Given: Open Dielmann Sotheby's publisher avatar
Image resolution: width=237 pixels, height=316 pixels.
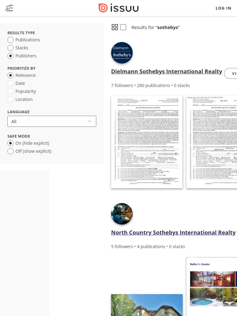Looking at the screenshot, I should point(122,53).
